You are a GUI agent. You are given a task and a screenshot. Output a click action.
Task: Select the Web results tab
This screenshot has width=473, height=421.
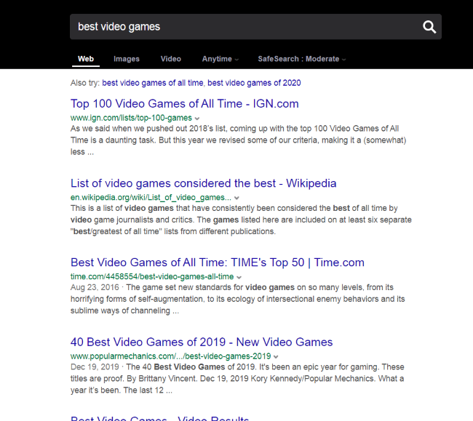[x=86, y=59]
